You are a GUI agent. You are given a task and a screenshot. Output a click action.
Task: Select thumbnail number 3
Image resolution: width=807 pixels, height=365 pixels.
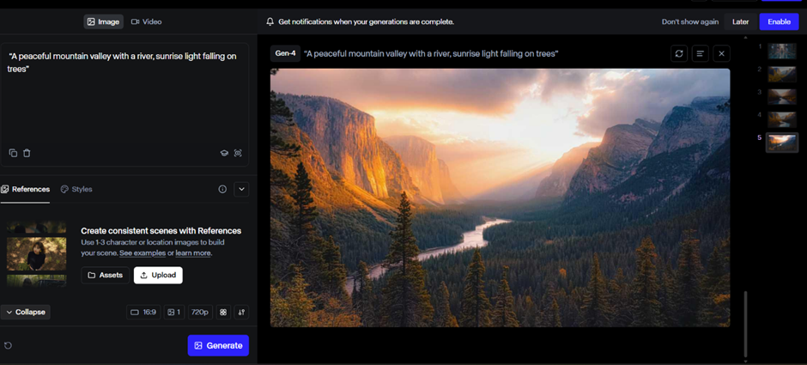[782, 97]
